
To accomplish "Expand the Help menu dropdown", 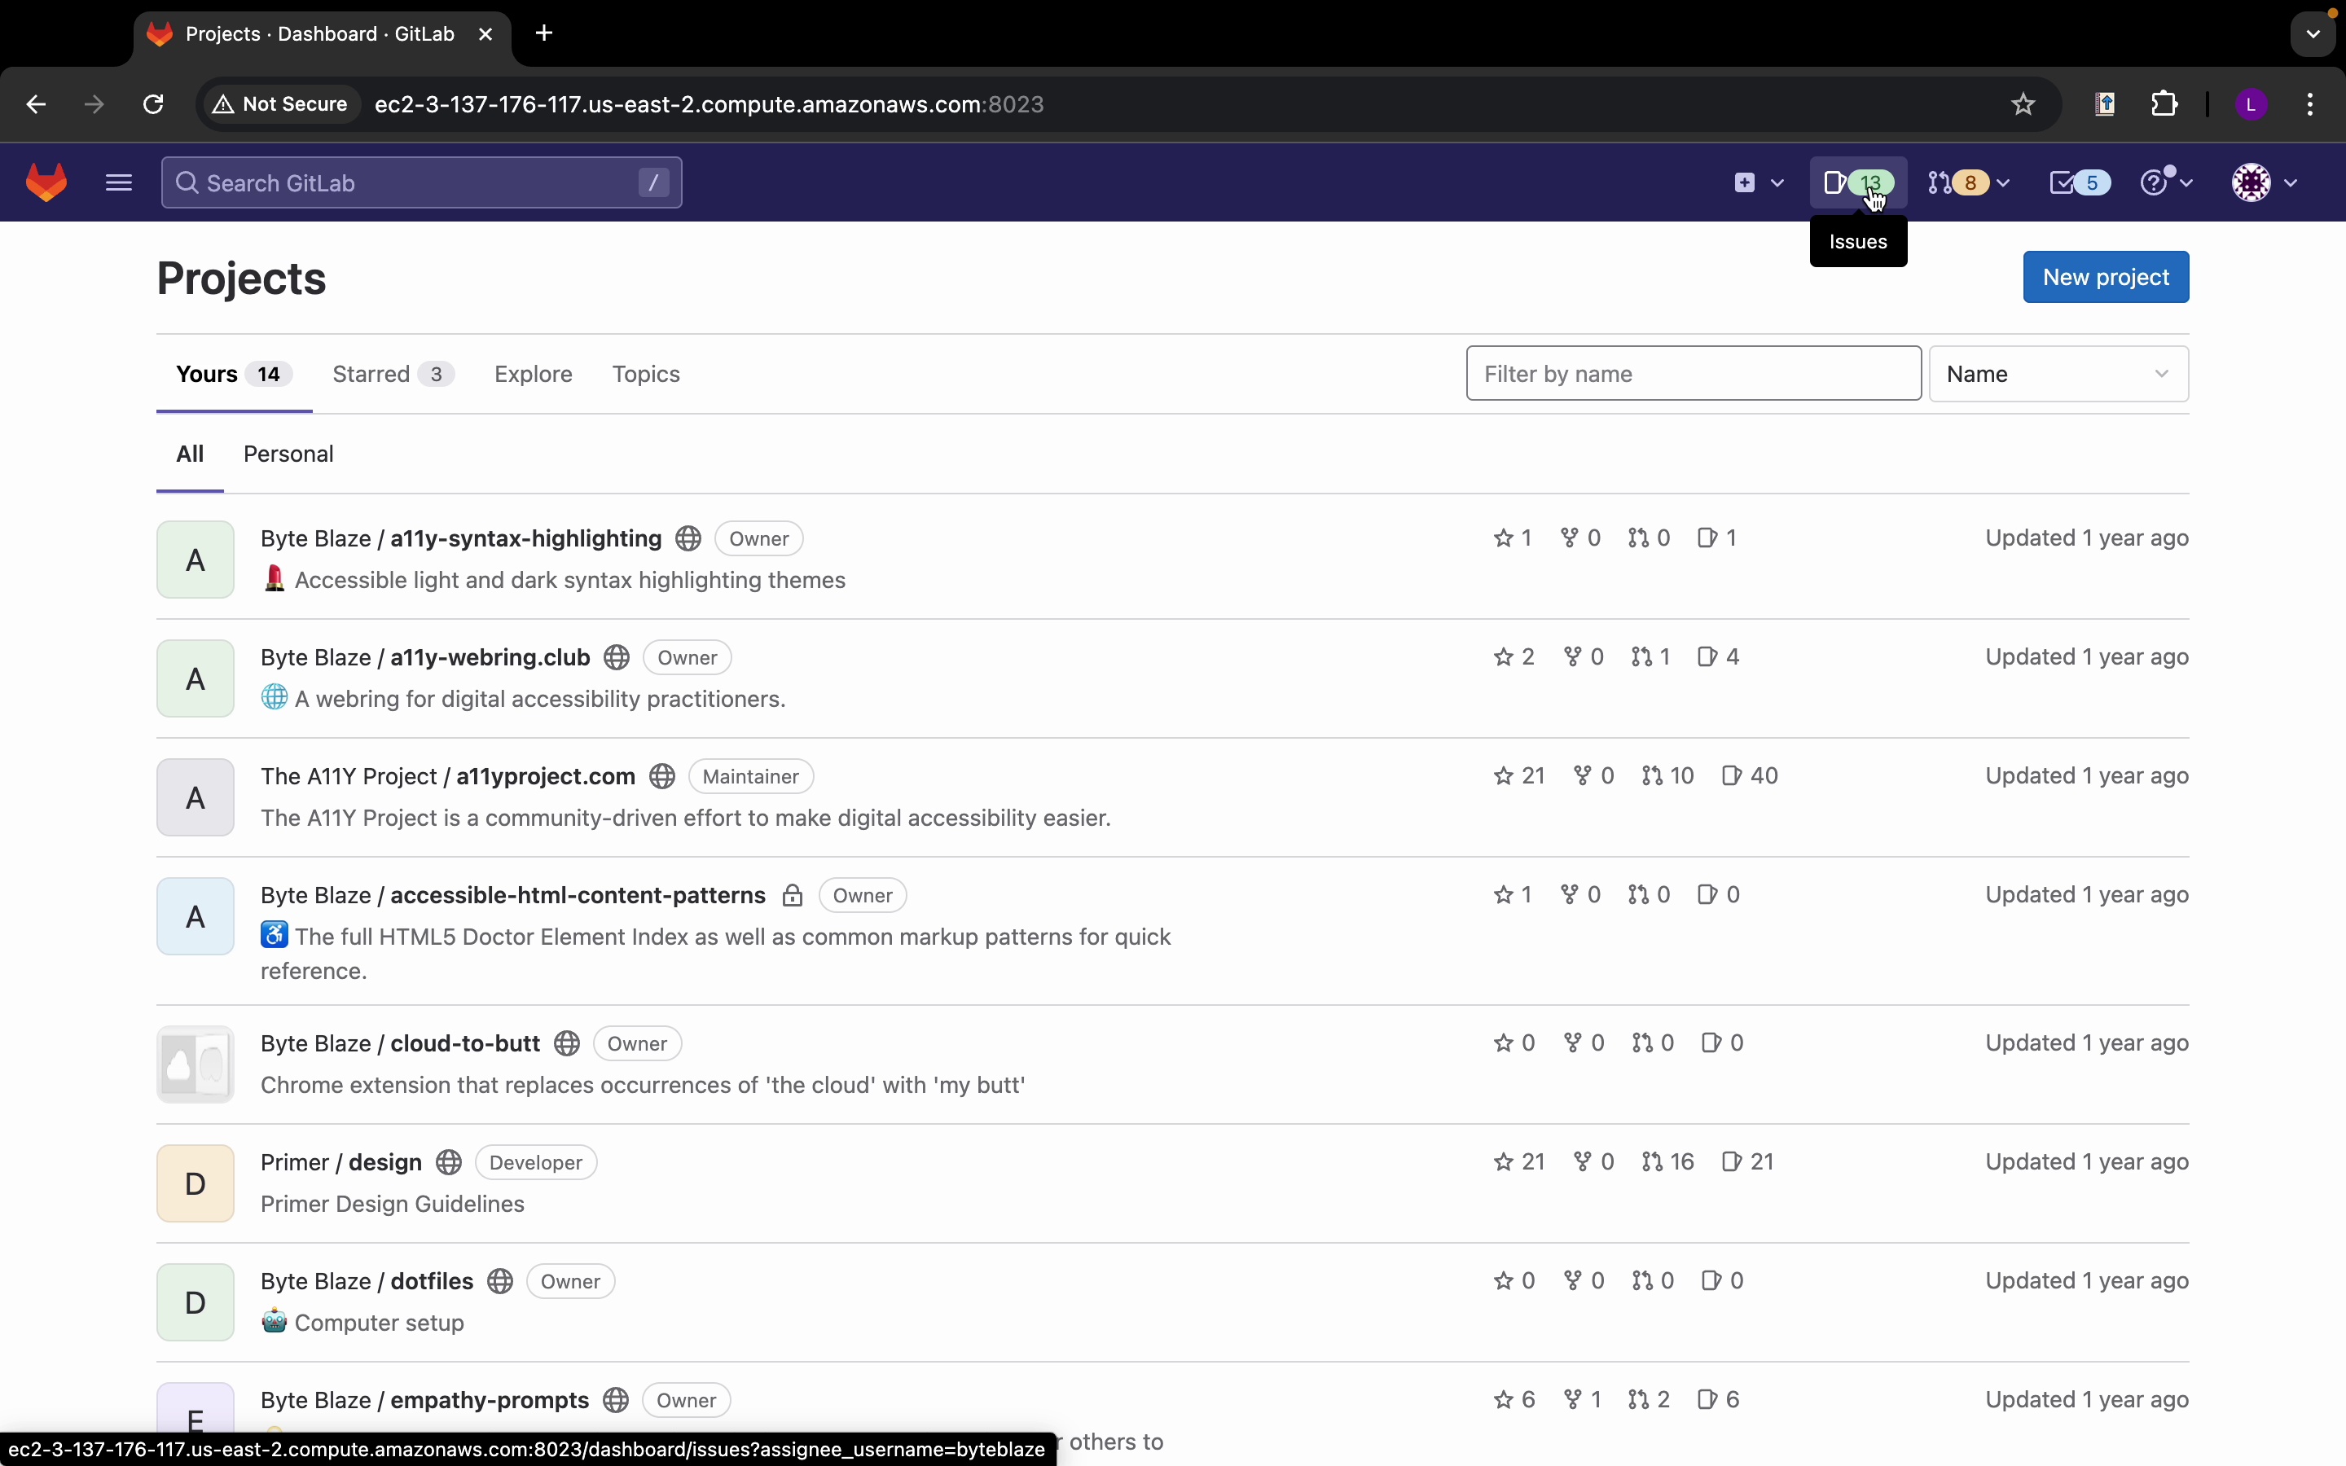I will (2167, 182).
